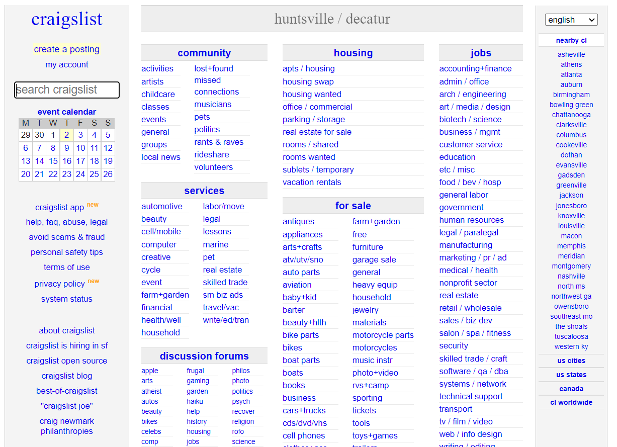Open my account page

[67, 64]
